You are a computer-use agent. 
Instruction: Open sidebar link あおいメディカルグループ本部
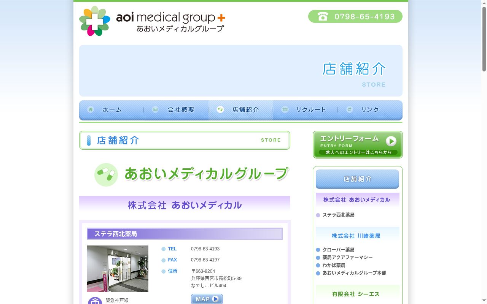[x=354, y=273]
